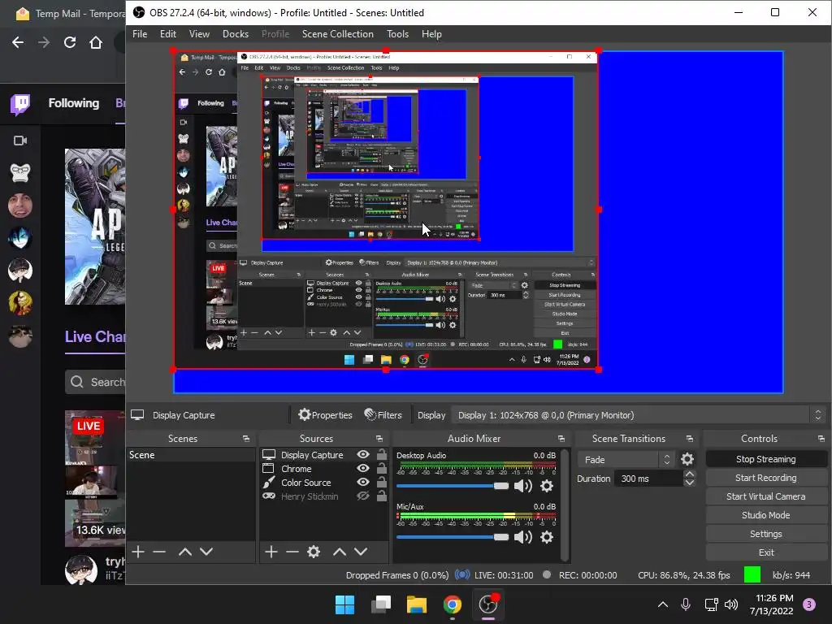Open OBS Settings button
Viewport: 832px width, 624px height.
(765, 533)
